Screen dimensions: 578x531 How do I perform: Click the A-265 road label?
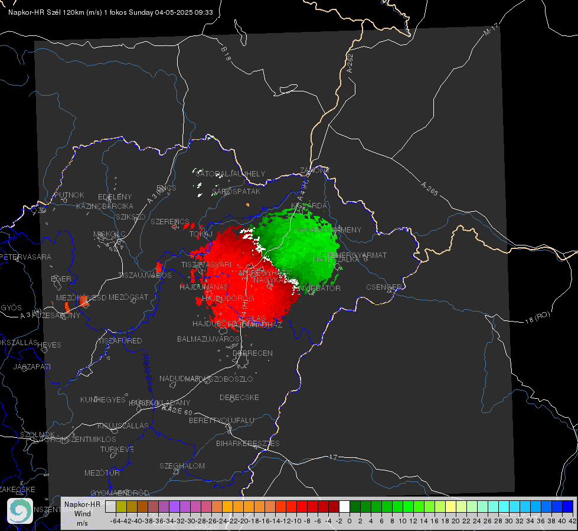coord(429,188)
